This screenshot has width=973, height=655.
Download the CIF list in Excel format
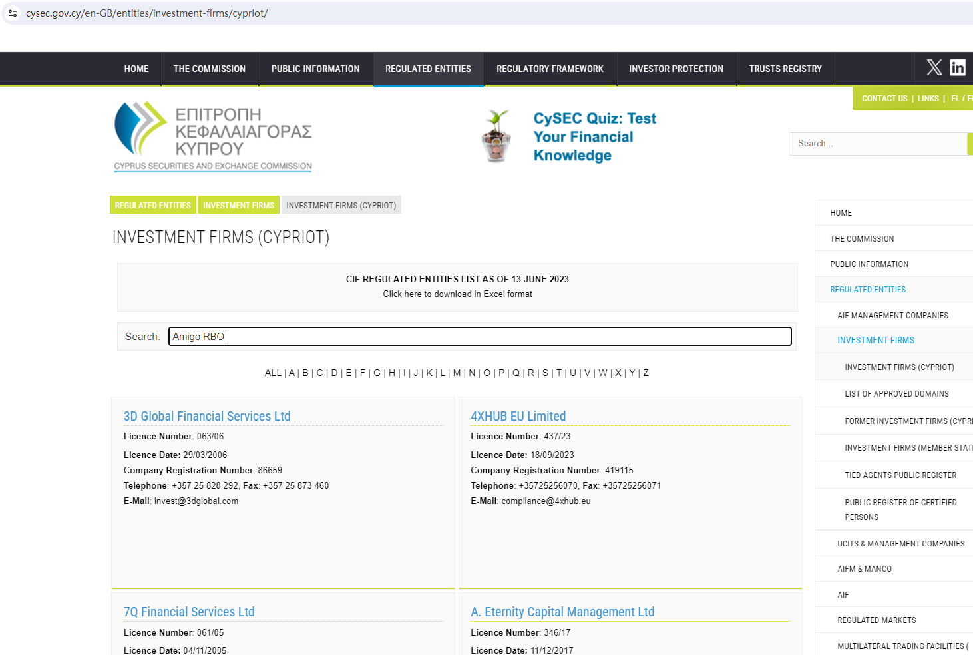(x=457, y=294)
